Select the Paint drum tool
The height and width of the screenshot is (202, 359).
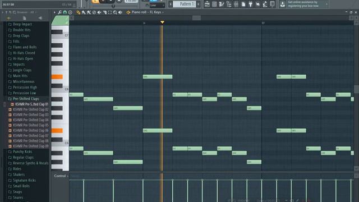click(89, 12)
